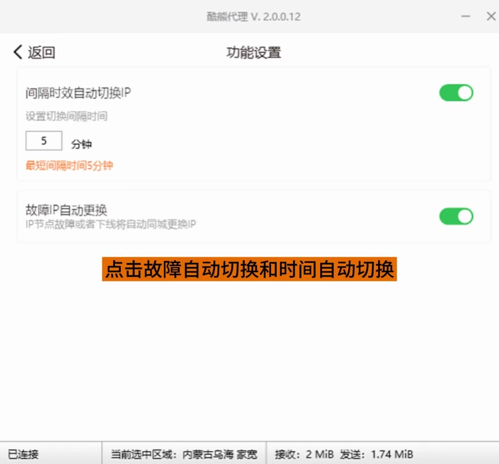The image size is (499, 464).
Task: Close the 酷熊代理 window
Action: click(x=491, y=17)
